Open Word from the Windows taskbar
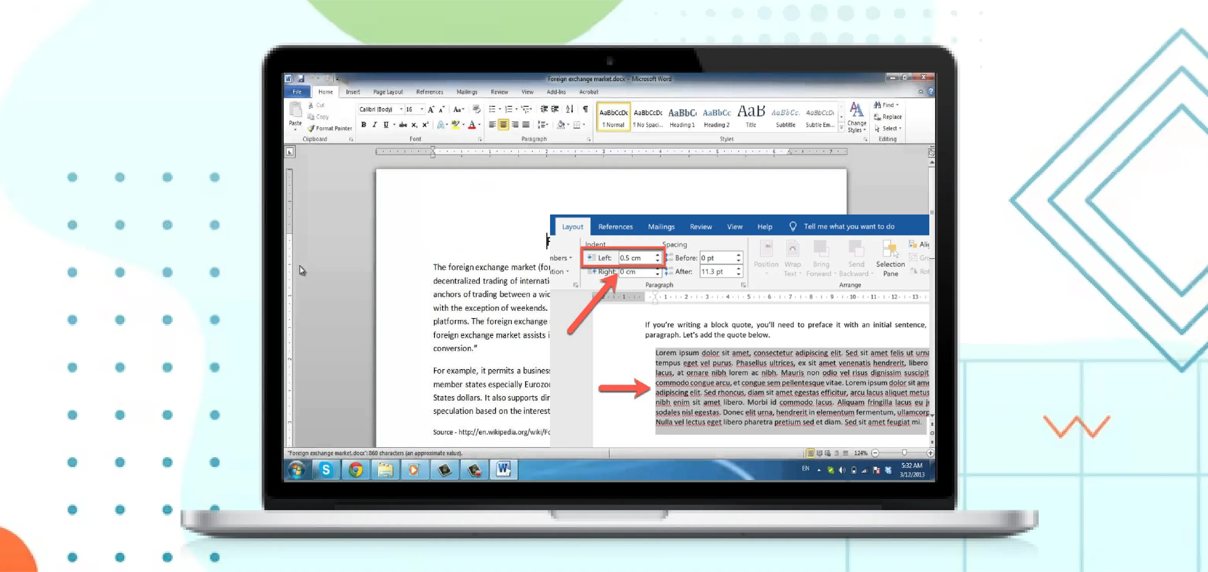1208x572 pixels. point(504,469)
